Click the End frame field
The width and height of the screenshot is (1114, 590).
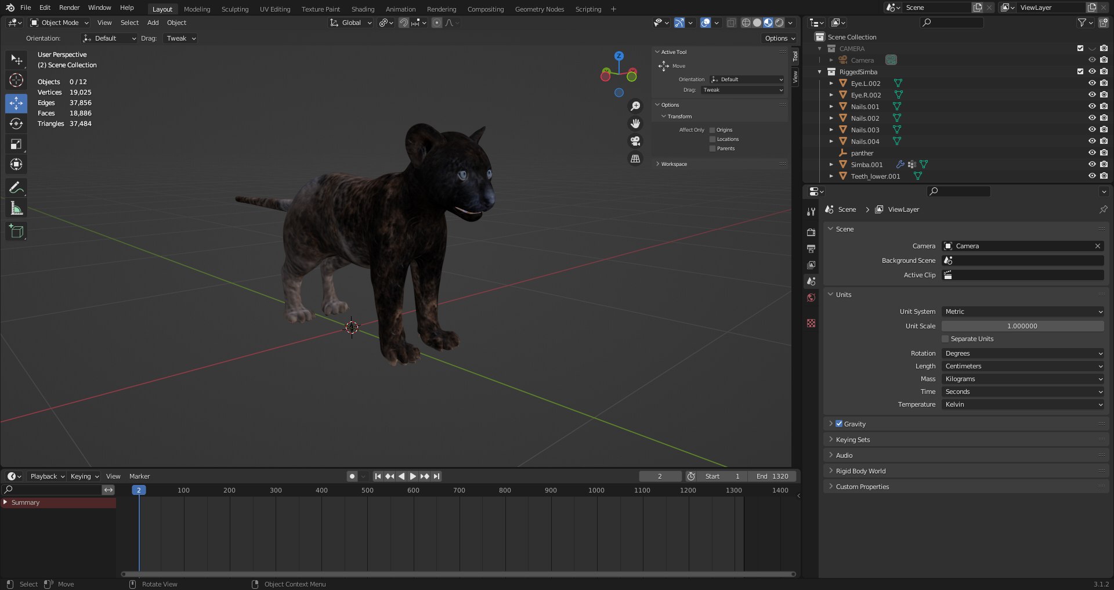(x=772, y=476)
